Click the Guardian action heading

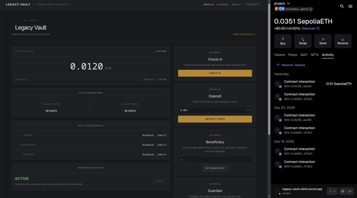pyautogui.click(x=215, y=191)
